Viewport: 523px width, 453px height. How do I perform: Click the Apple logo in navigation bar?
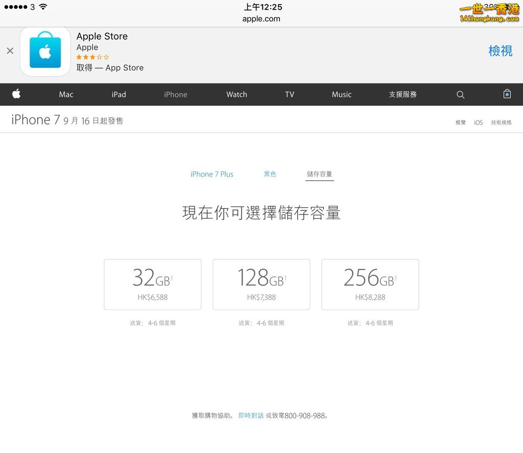coord(16,94)
